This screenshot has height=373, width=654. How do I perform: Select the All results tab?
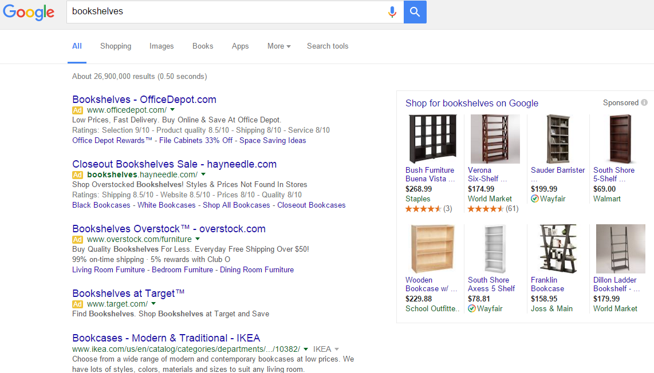(77, 46)
